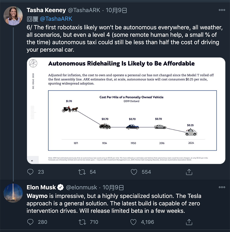Share Elon Musk's tweet via share icon
The height and width of the screenshot is (232, 230).
[189, 222]
